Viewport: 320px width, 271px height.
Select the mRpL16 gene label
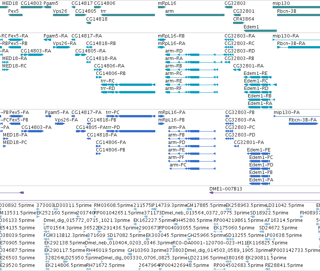coord(167,3)
